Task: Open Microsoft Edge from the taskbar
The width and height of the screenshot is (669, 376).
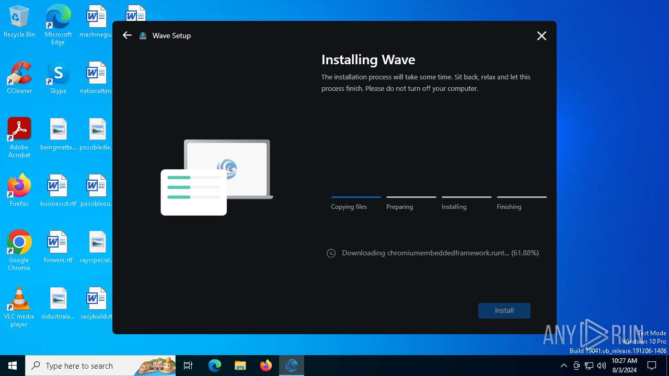Action: click(215, 366)
